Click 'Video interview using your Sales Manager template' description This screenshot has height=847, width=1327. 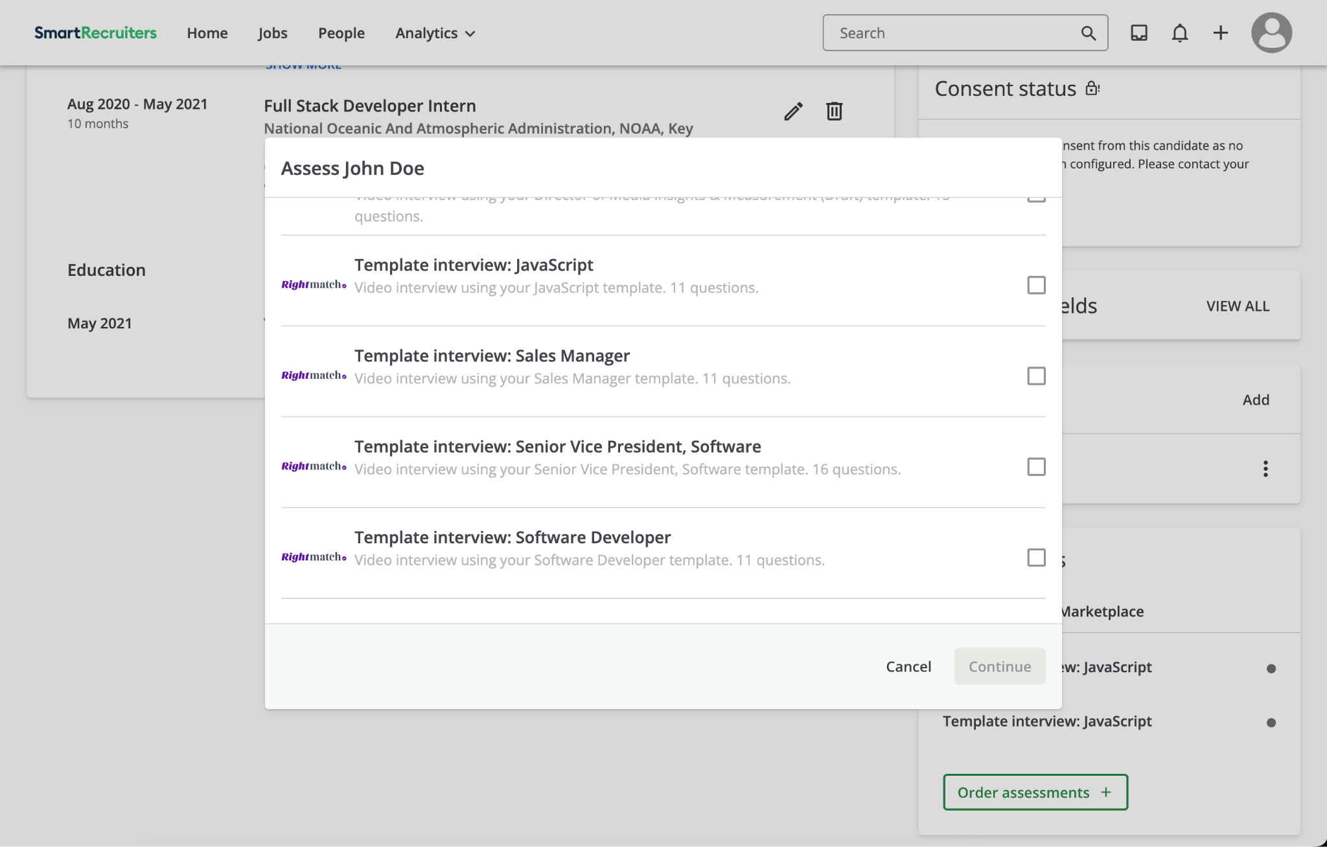coord(572,378)
